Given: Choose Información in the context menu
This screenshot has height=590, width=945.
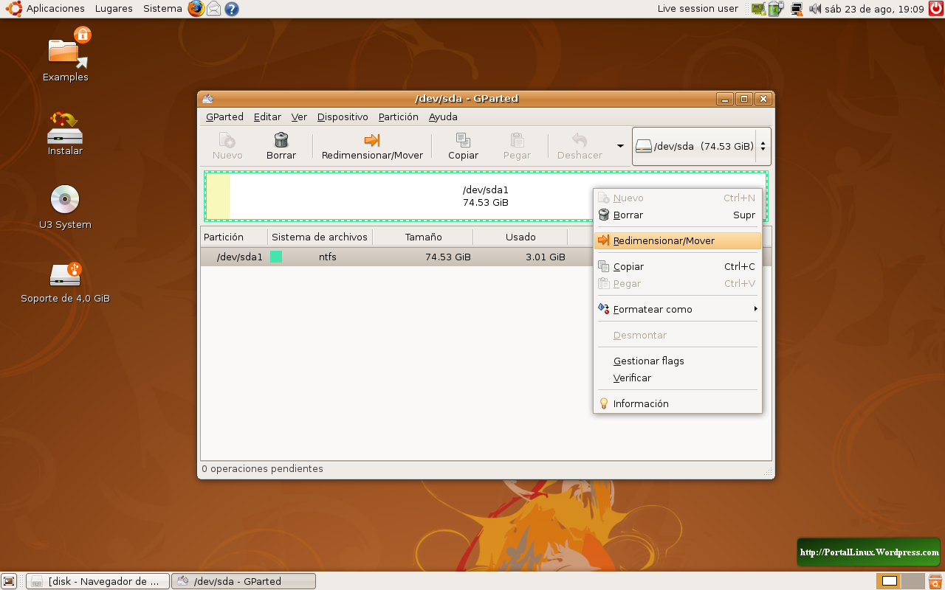Looking at the screenshot, I should [677, 403].
